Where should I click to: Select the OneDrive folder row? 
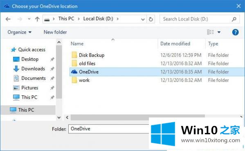(x=157, y=72)
